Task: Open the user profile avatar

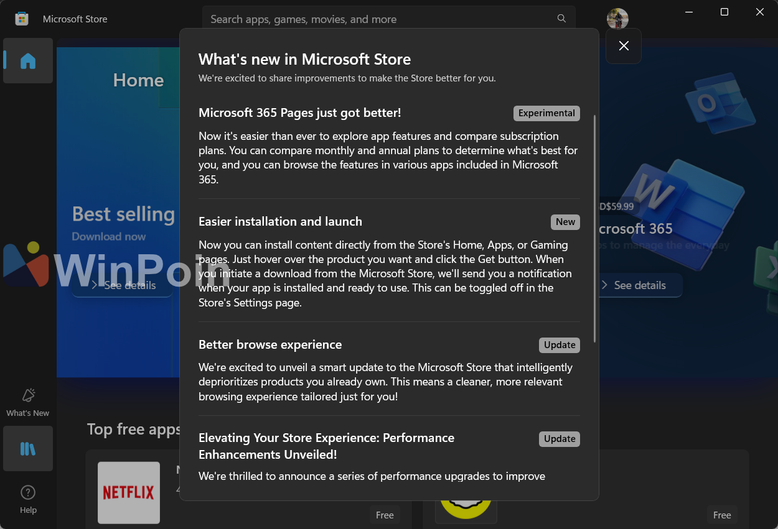Action: (x=617, y=19)
